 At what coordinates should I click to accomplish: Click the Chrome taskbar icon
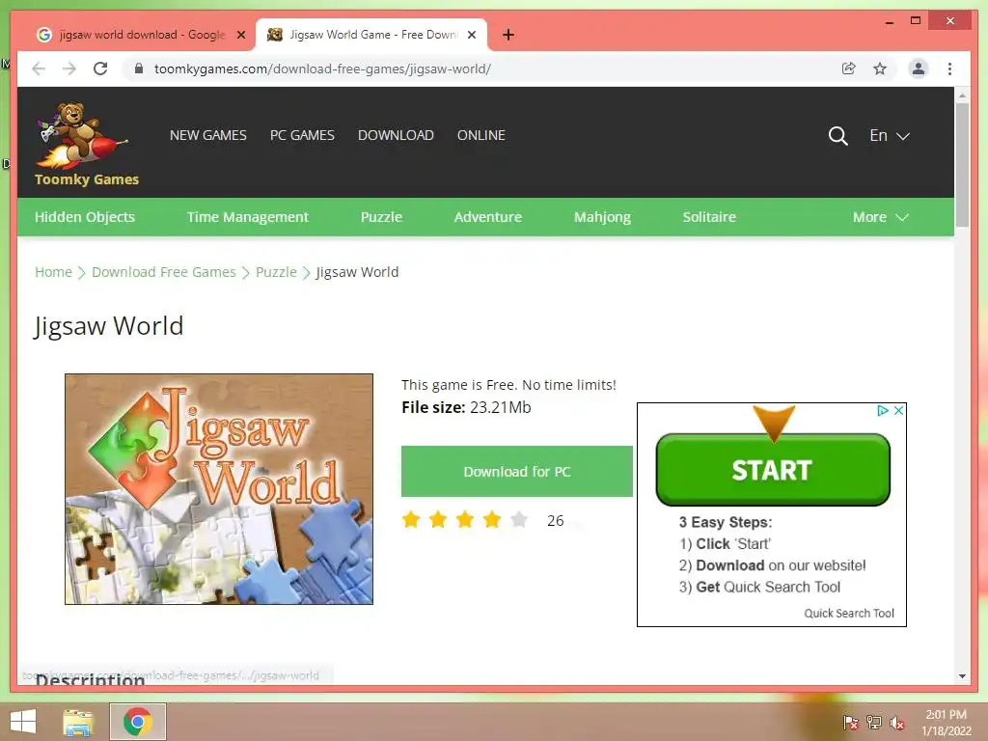[x=138, y=722]
